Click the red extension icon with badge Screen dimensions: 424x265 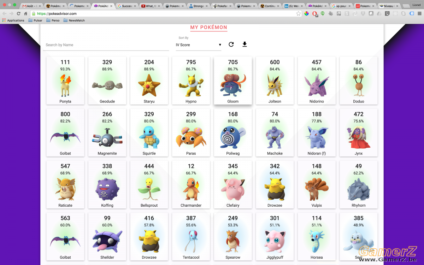pos(314,13)
